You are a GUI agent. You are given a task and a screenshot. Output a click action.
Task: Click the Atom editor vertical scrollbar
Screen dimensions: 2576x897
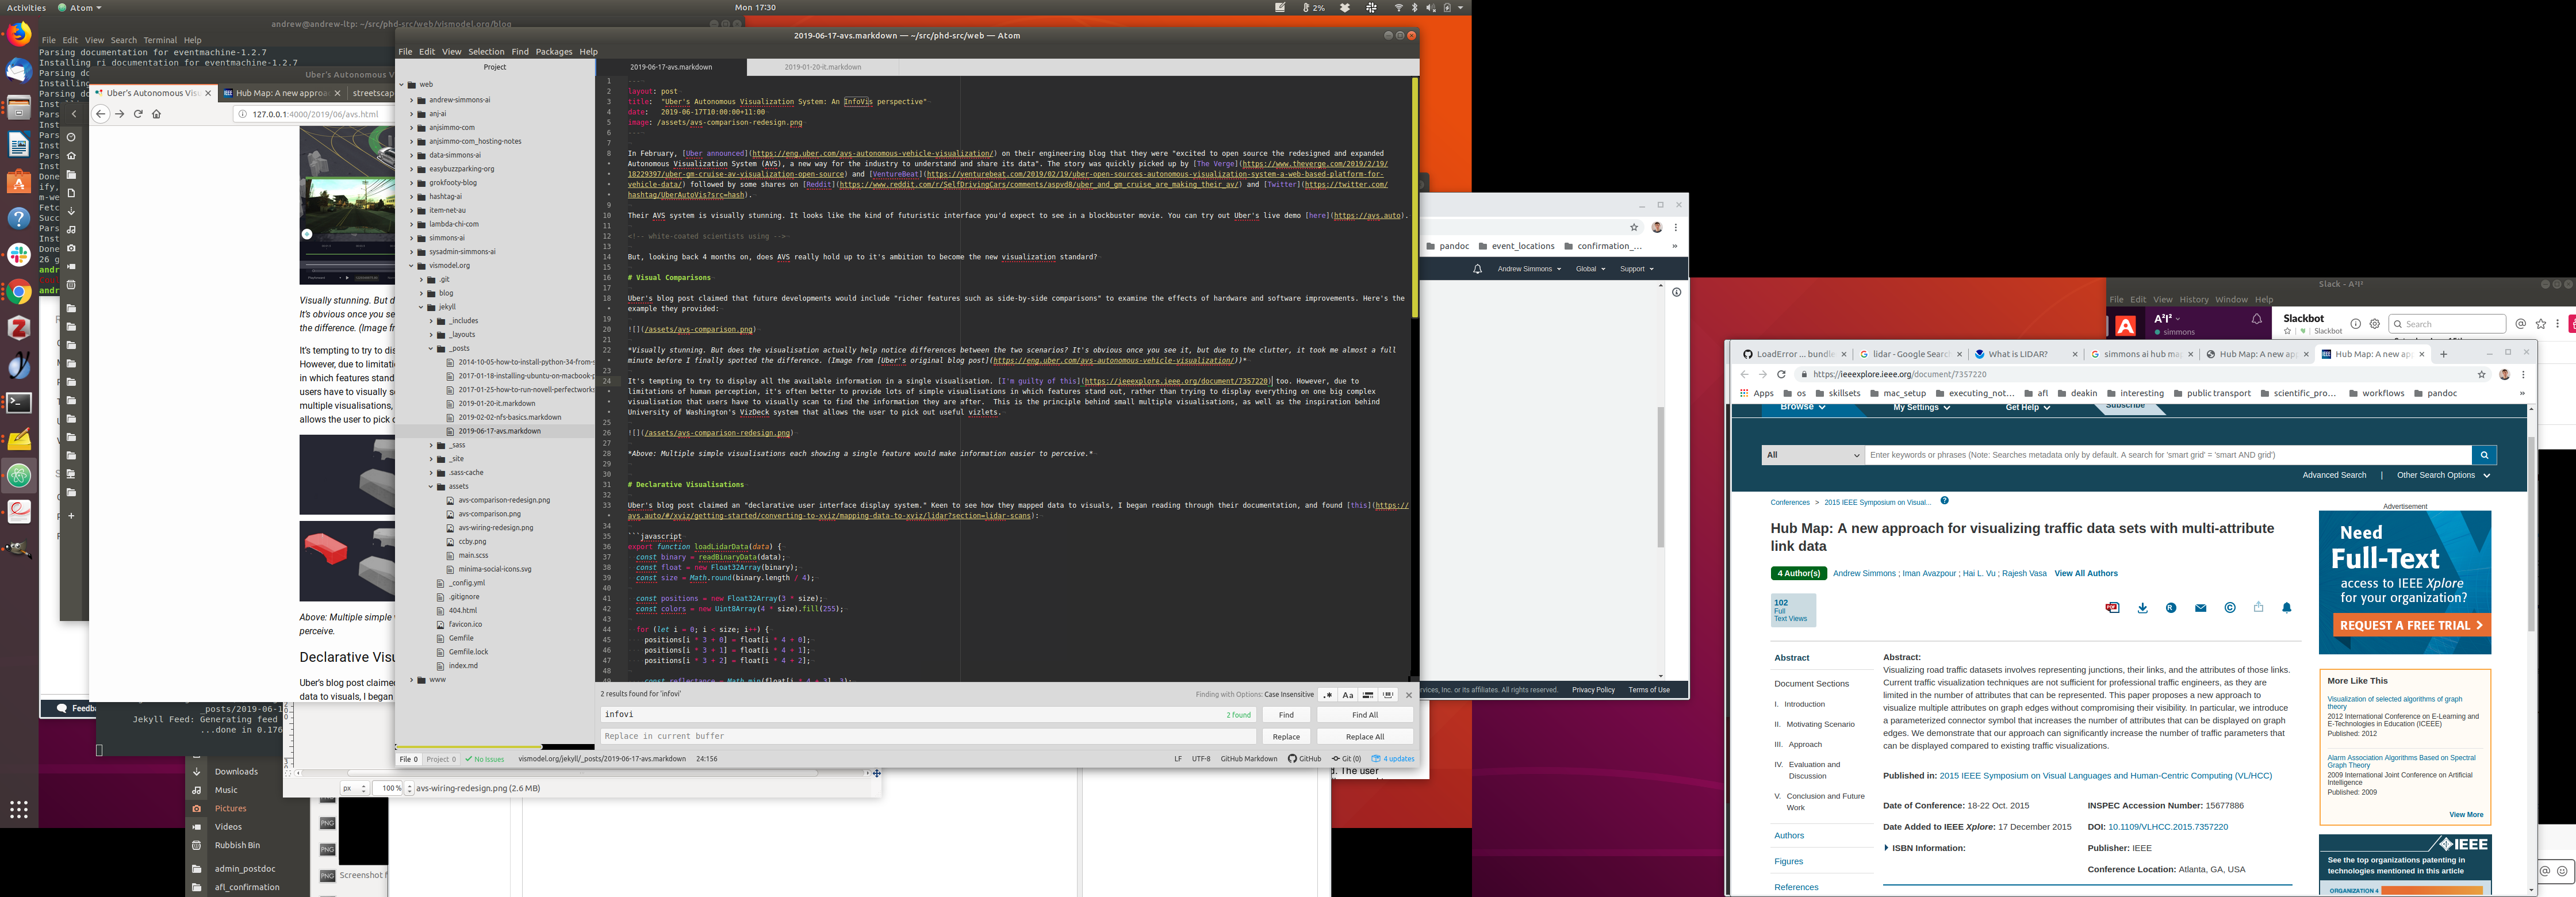click(x=1414, y=200)
